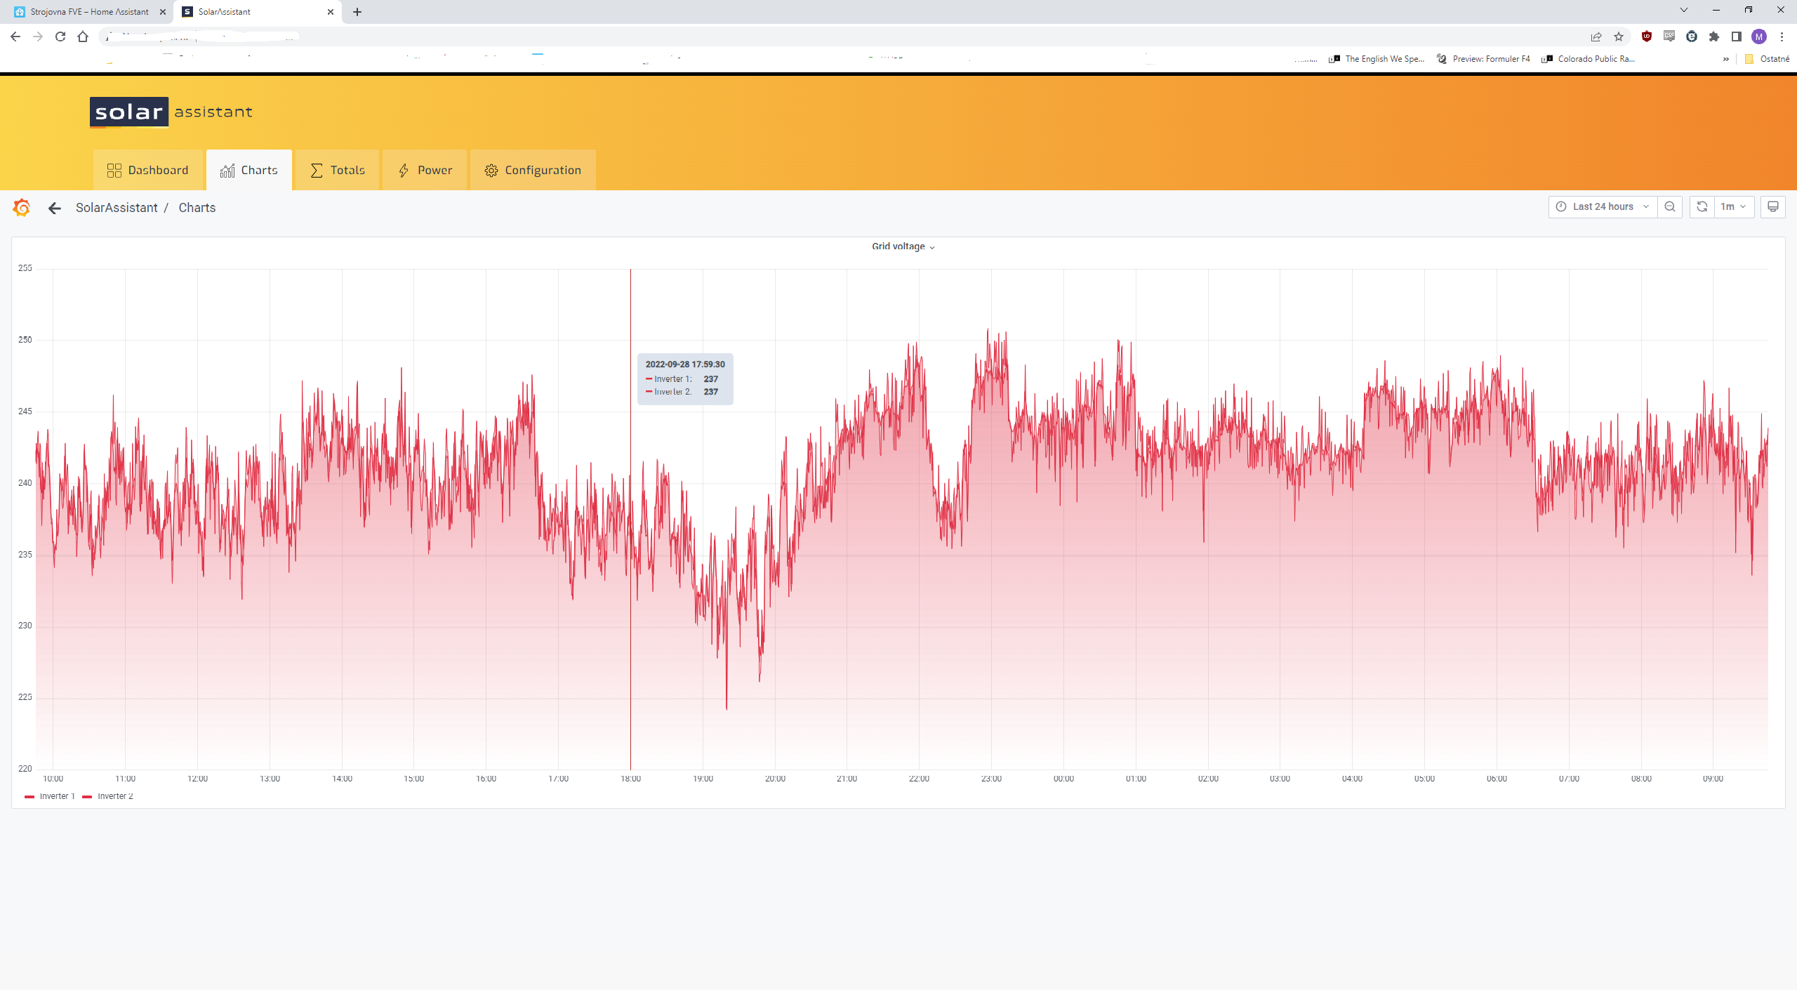Click the browser address bar
This screenshot has height=990, width=1797.
pos(842,37)
